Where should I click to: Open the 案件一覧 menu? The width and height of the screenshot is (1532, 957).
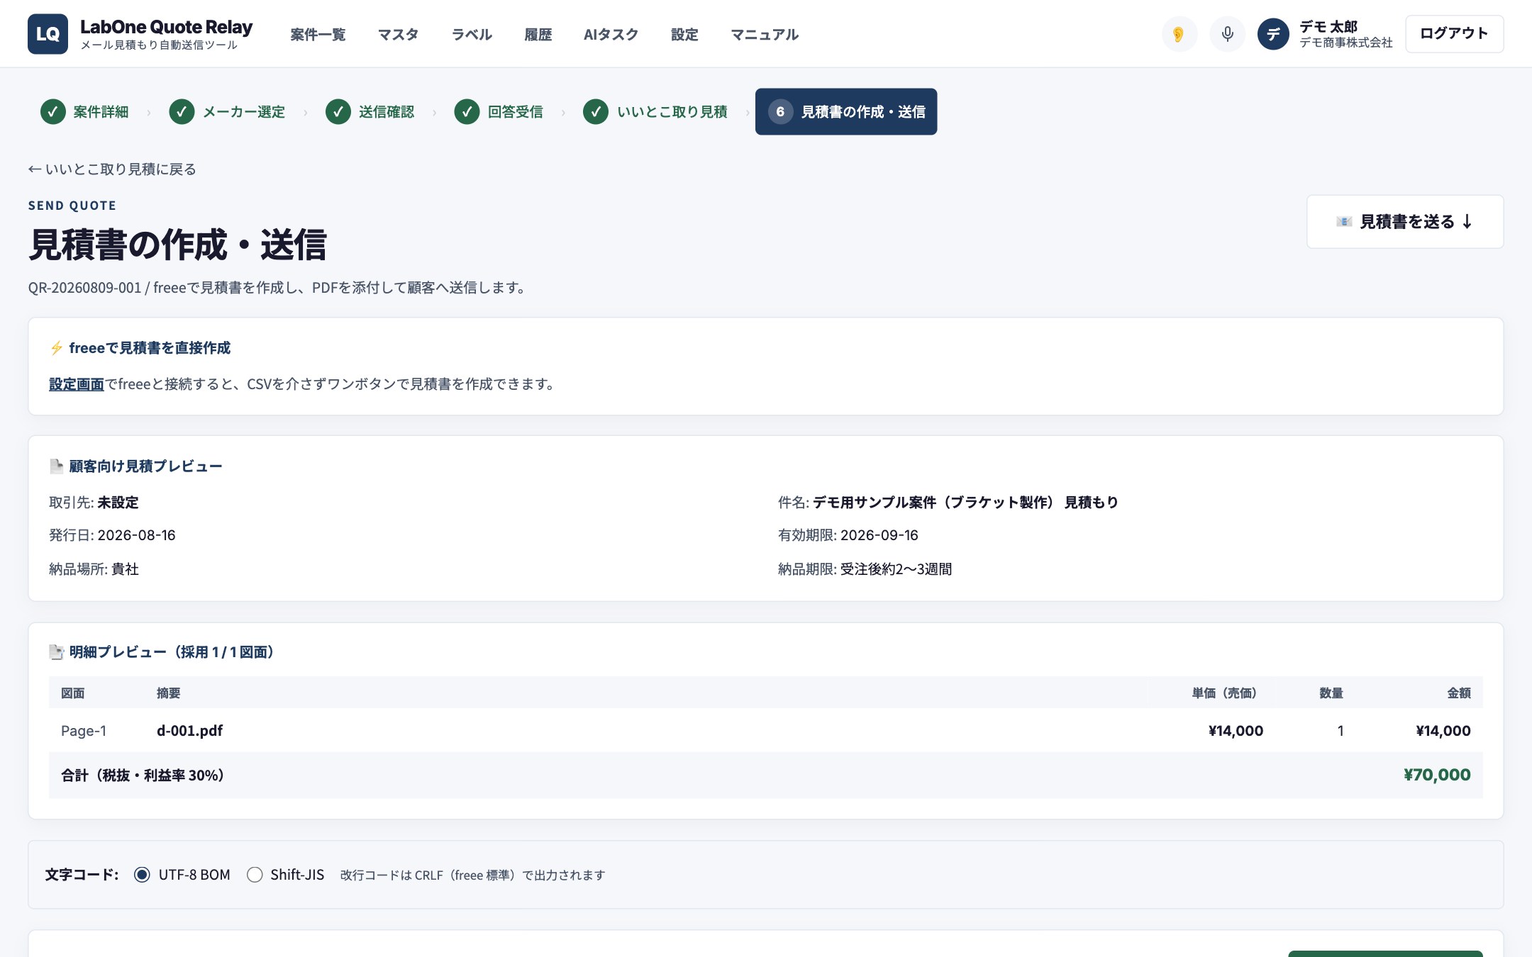point(318,34)
